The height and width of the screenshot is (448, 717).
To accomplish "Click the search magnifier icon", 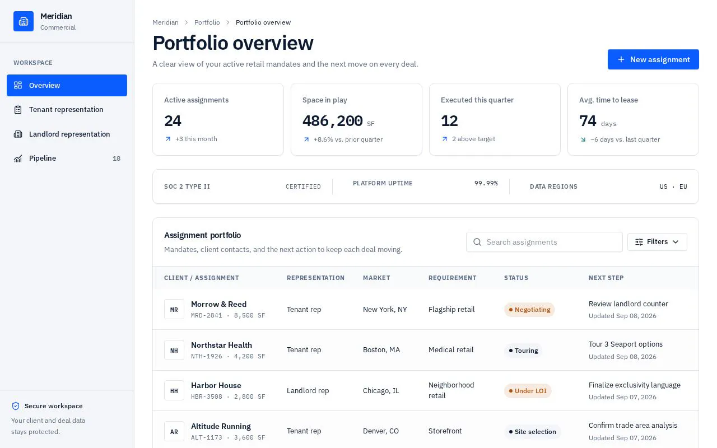I will (x=477, y=242).
